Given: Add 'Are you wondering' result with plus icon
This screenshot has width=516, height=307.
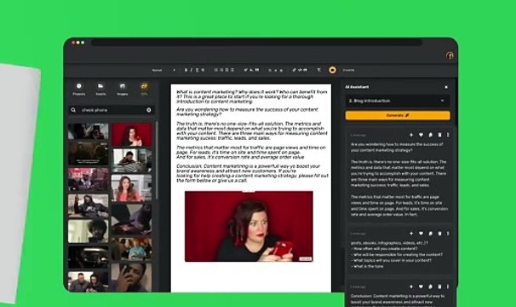Looking at the screenshot, I should (411, 135).
